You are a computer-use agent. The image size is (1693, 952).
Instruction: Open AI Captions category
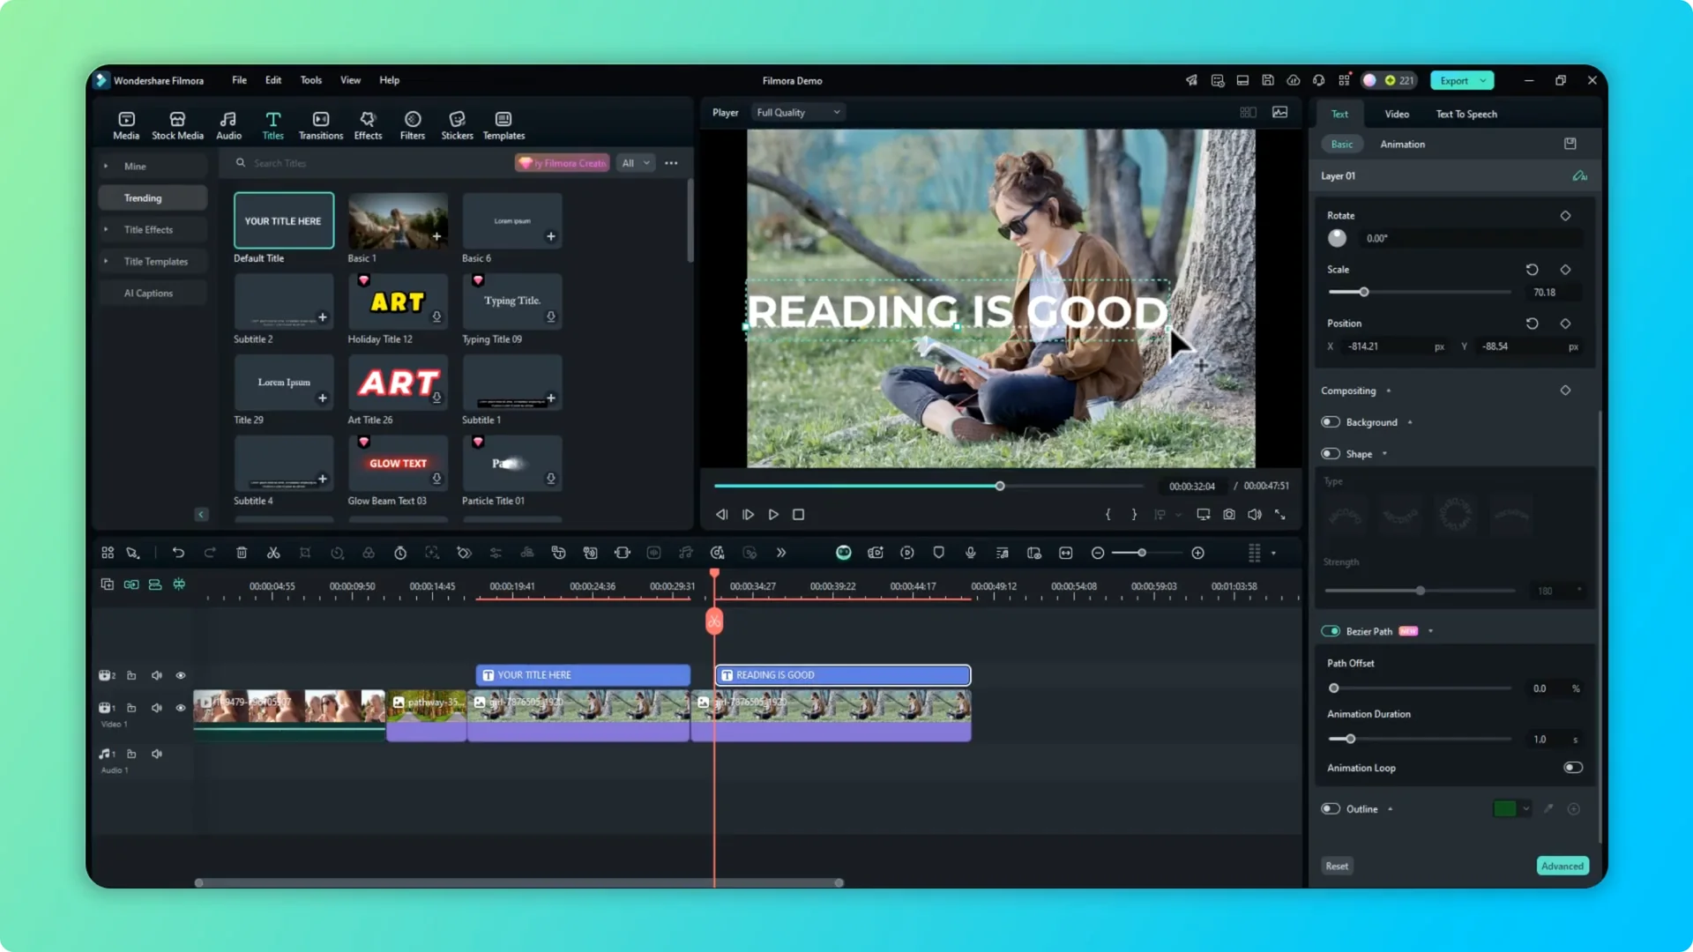point(153,293)
